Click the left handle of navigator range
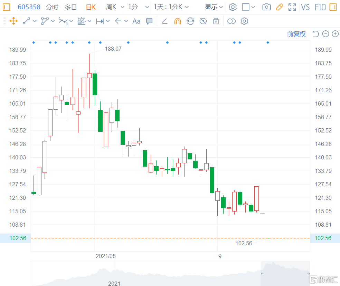 (x=262, y=274)
